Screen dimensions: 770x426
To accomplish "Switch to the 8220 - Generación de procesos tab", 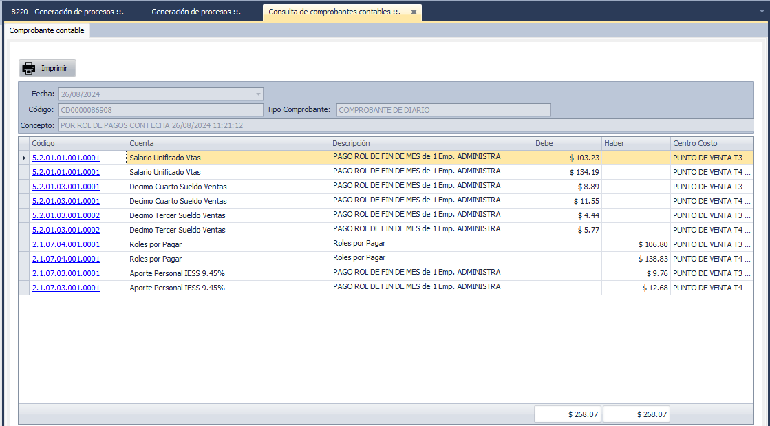I will [x=67, y=12].
